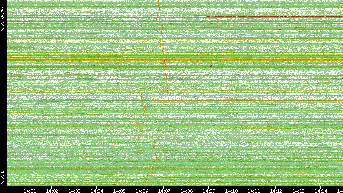Viewport: 343px width, 193px height.
Task: Click the 14:14 time axis label
Action: [x=321, y=191]
